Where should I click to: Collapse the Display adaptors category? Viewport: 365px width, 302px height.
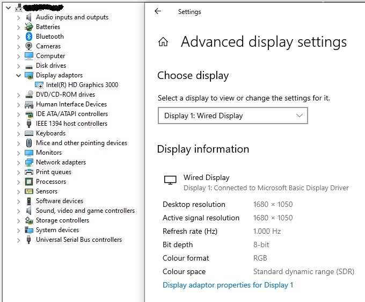[18, 75]
